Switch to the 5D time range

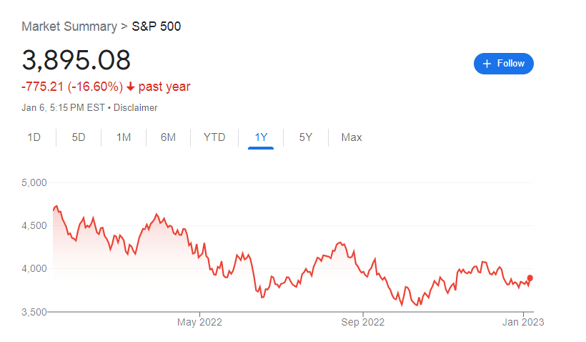pyautogui.click(x=79, y=137)
